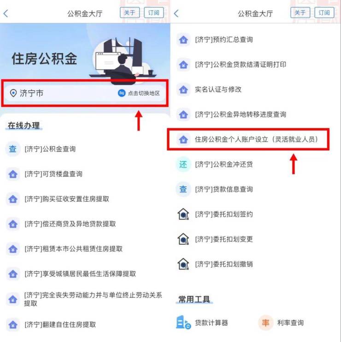The image size is (341, 342).
Task: Select 济宁市 region bar
Action: coord(85,93)
